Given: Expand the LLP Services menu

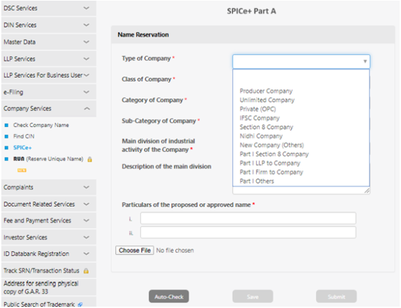Looking at the screenshot, I should (x=86, y=58).
